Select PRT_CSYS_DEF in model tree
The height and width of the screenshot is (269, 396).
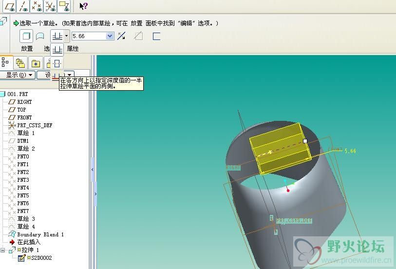pos(35,125)
